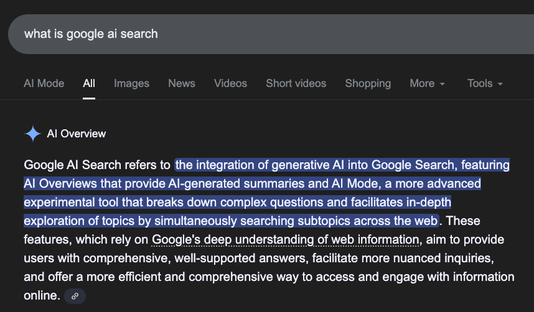Go to the News tab
534x312 pixels.
(181, 83)
